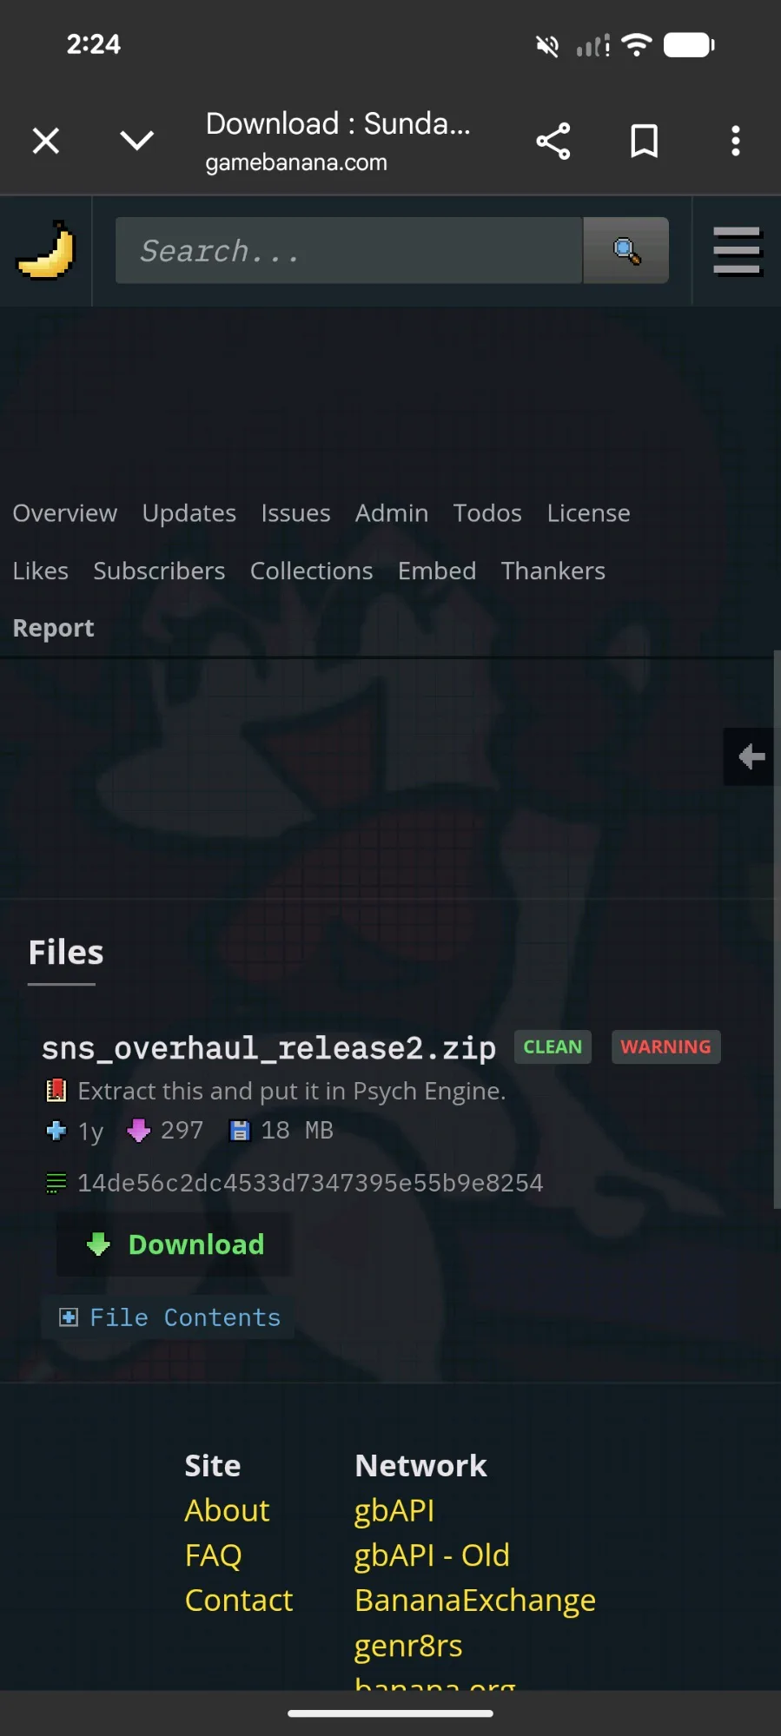The width and height of the screenshot is (781, 1736).
Task: Open the BananaExchange link
Action: tap(475, 1601)
